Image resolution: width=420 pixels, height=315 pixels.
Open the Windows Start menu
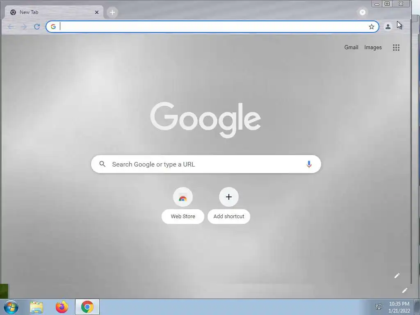pos(11,307)
